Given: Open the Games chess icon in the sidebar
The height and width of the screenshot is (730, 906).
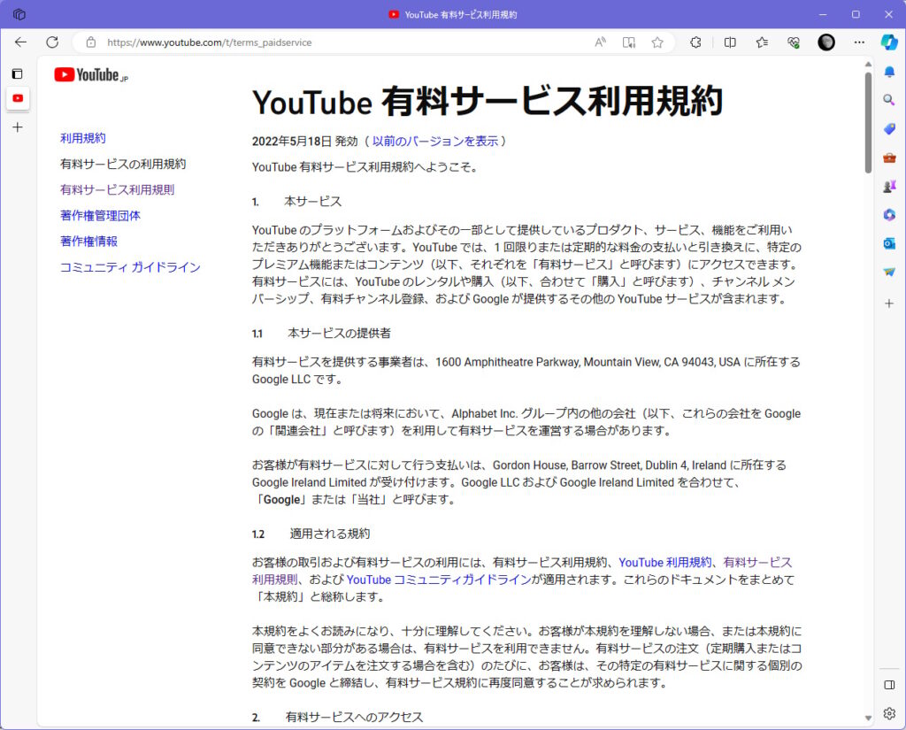Looking at the screenshot, I should (x=889, y=186).
